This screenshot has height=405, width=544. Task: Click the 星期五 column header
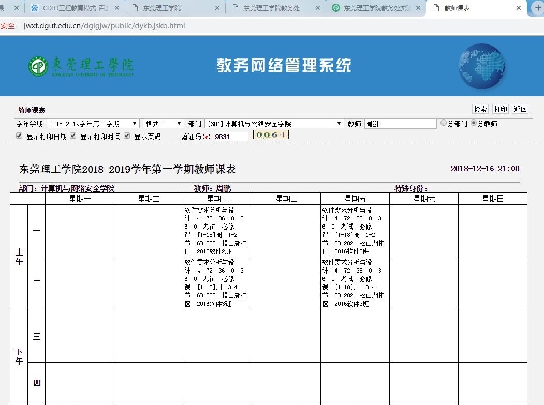355,199
